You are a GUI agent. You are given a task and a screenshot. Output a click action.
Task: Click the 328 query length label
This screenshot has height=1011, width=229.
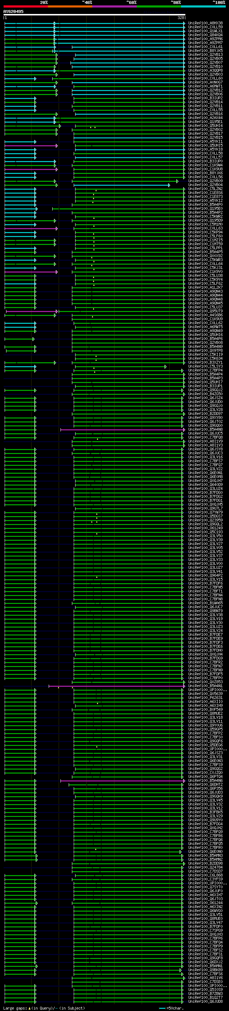pos(180,18)
